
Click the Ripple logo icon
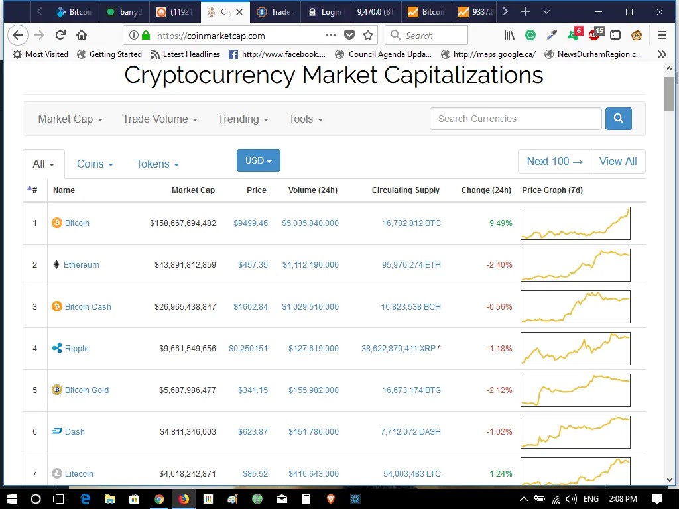pos(57,348)
